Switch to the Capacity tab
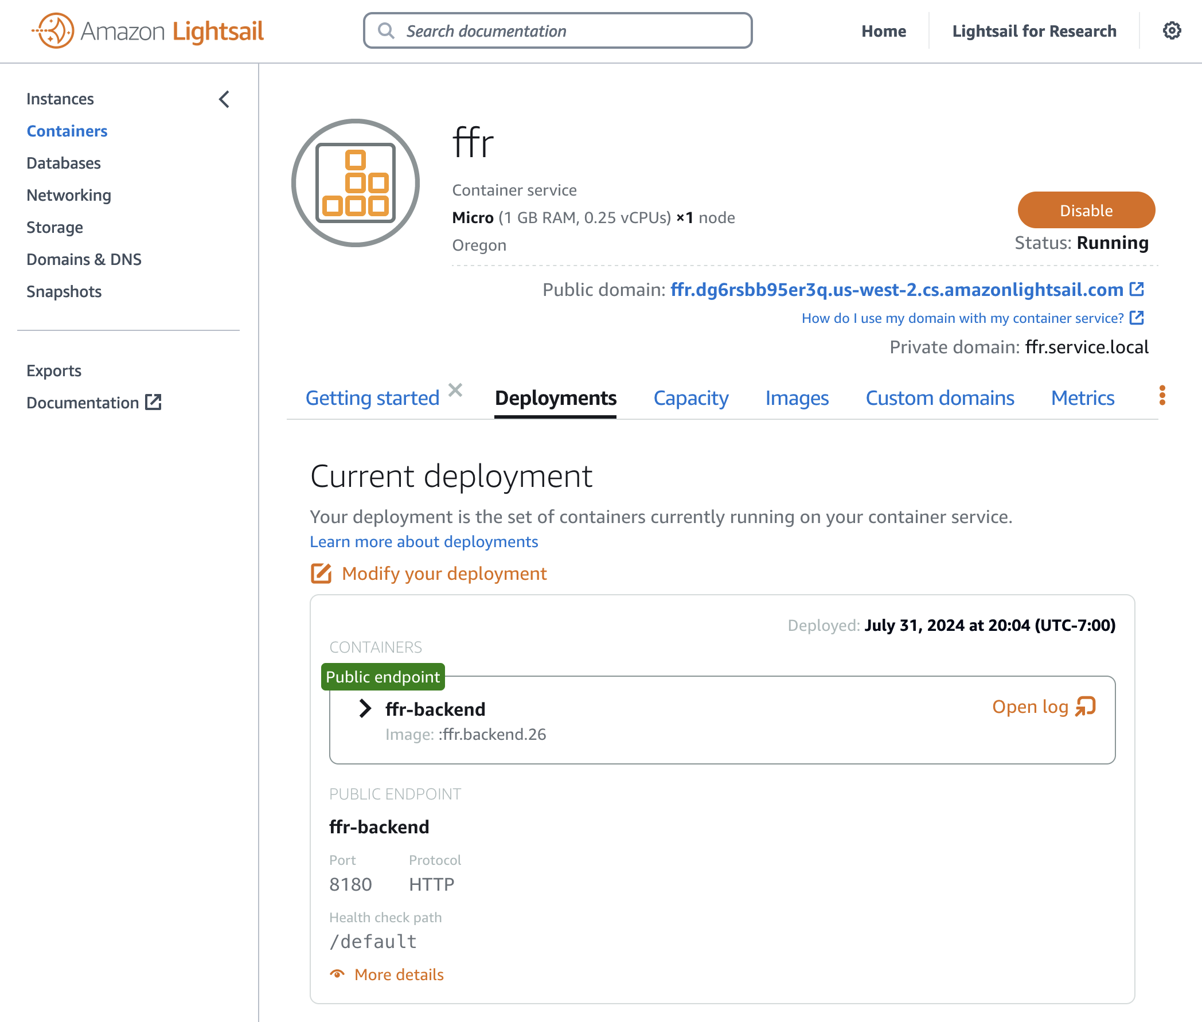 click(x=690, y=398)
